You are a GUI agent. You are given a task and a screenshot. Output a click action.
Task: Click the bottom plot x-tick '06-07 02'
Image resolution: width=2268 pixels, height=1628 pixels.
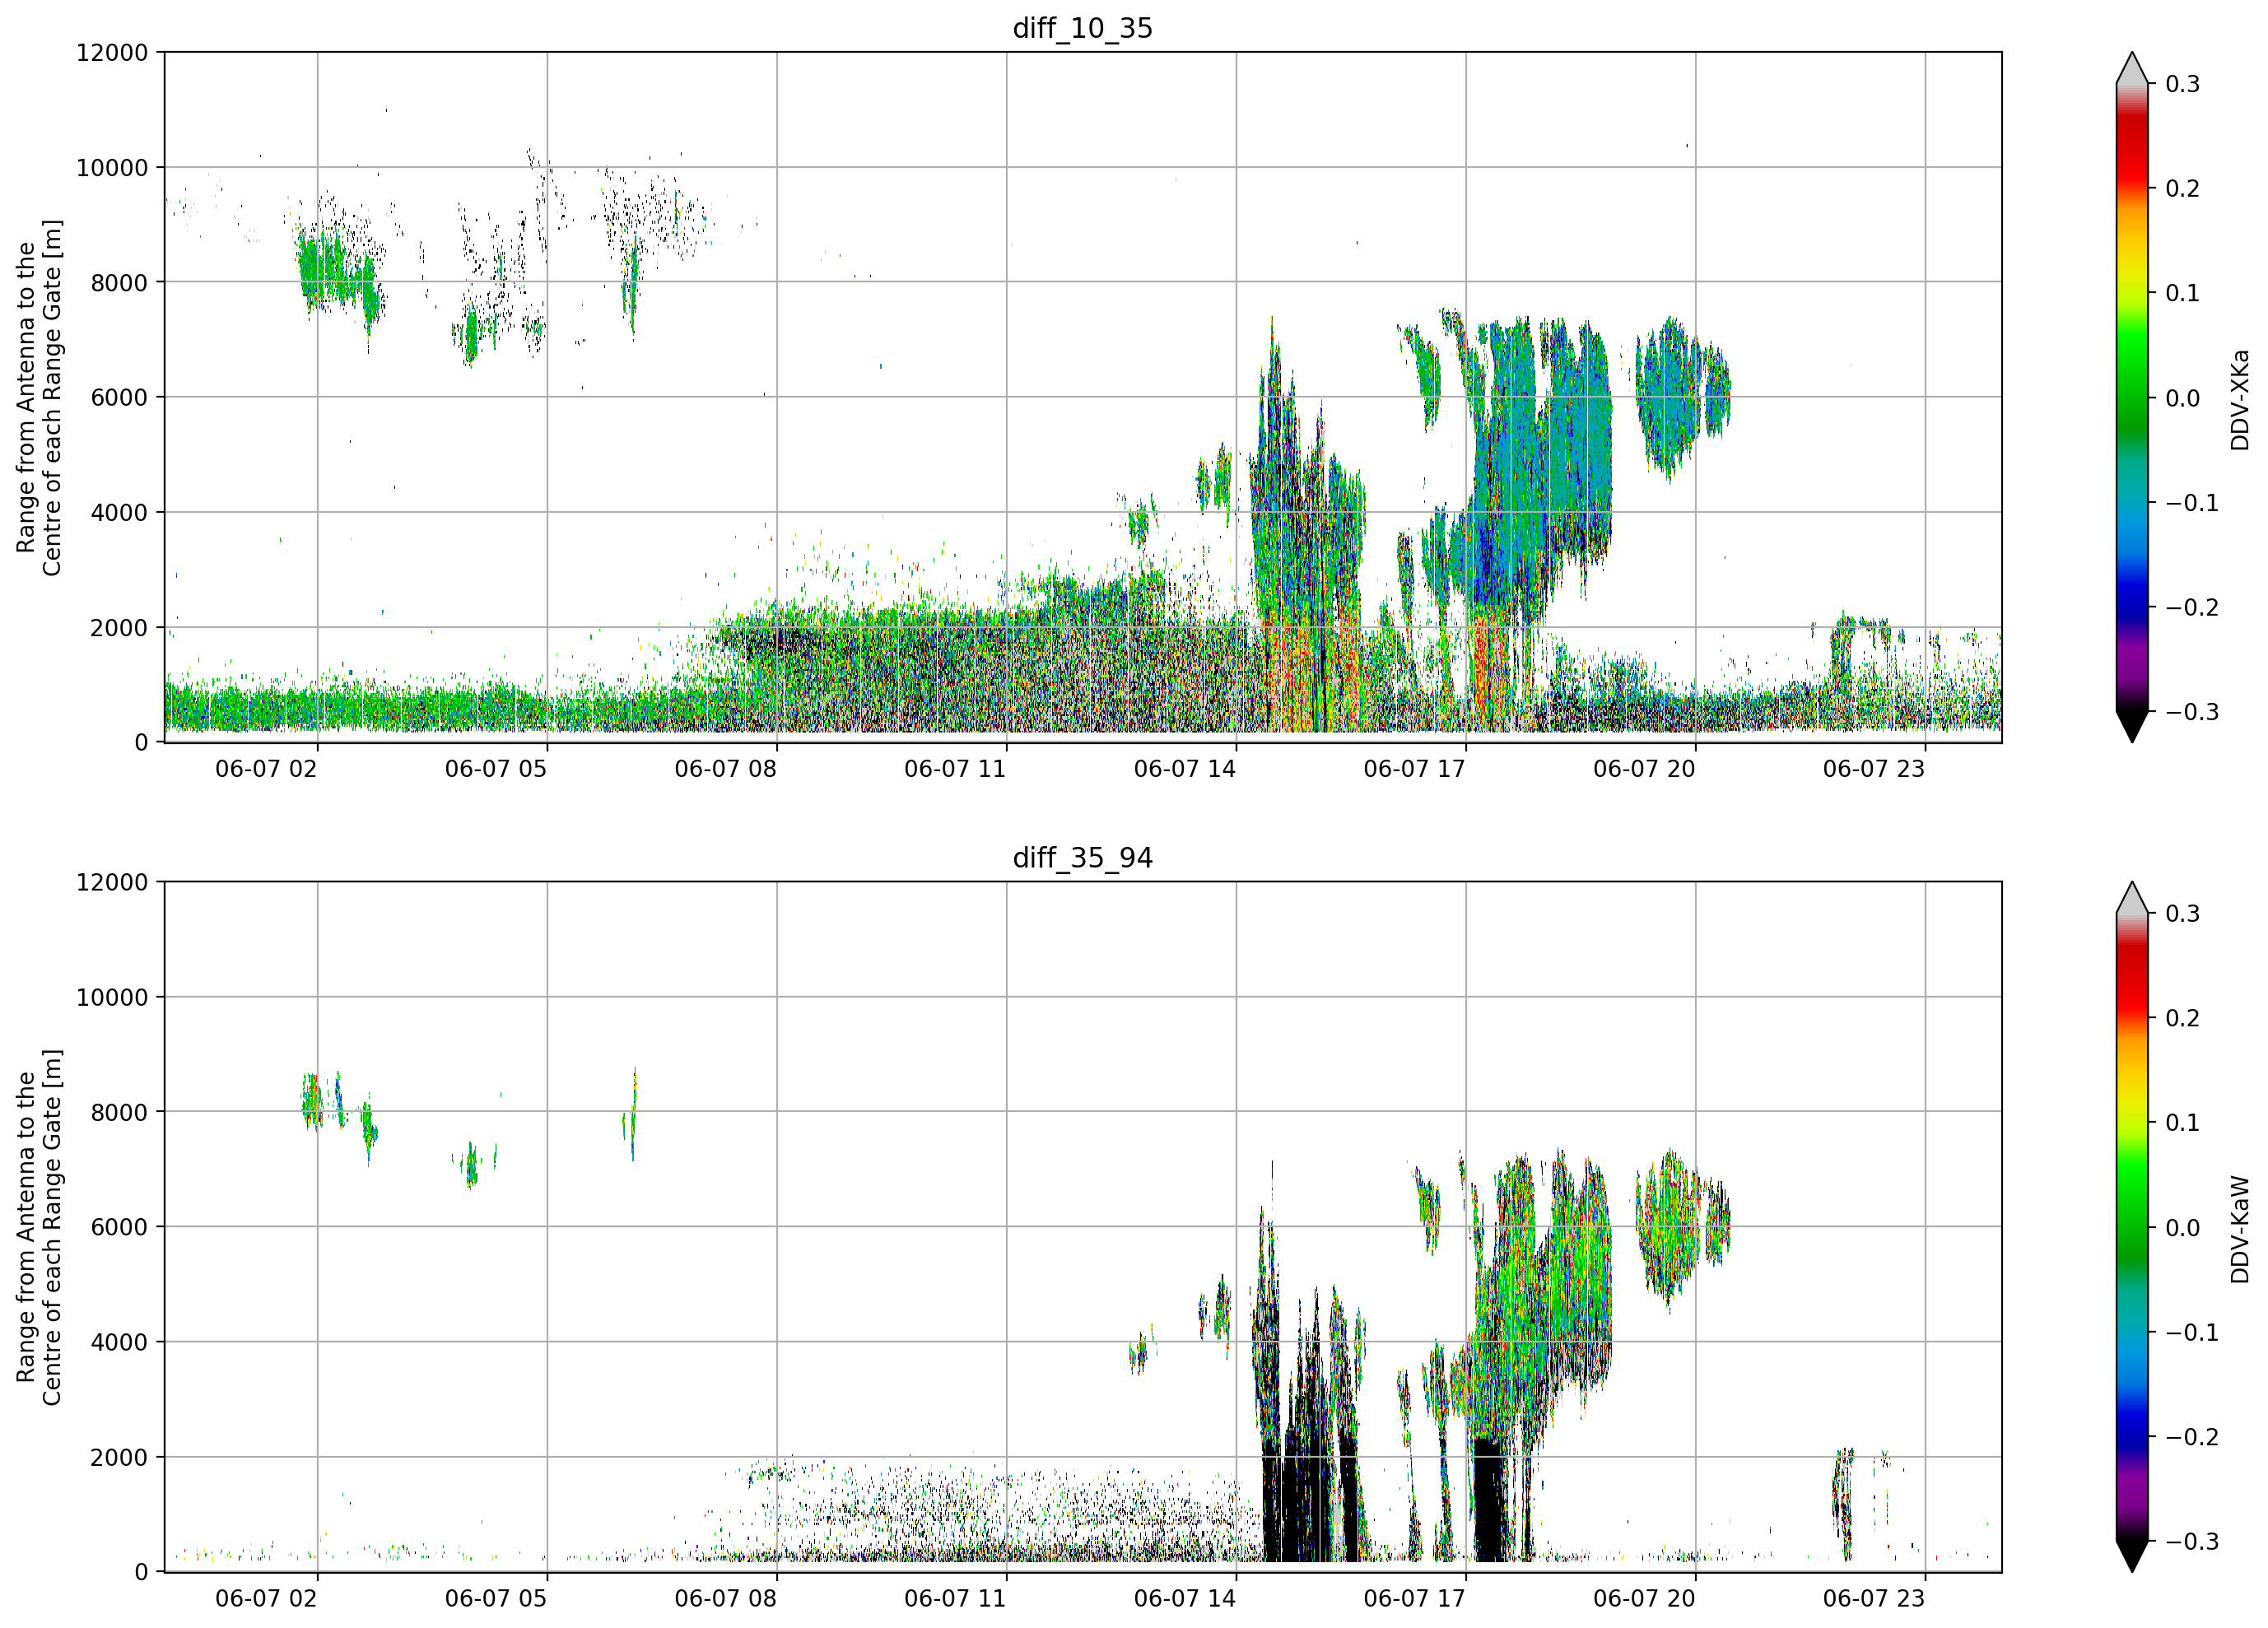pyautogui.click(x=266, y=1599)
